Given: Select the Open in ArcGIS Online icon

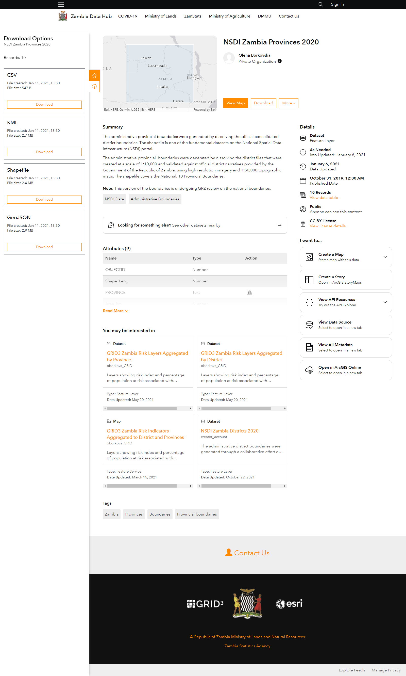Looking at the screenshot, I should [309, 370].
